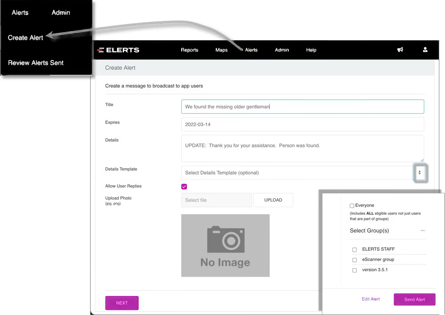Screen dimensions: 445x315
Task: Uncheck the Allow User Replies checkbox
Action: [x=184, y=187]
